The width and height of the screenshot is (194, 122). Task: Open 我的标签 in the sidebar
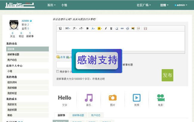27,93
